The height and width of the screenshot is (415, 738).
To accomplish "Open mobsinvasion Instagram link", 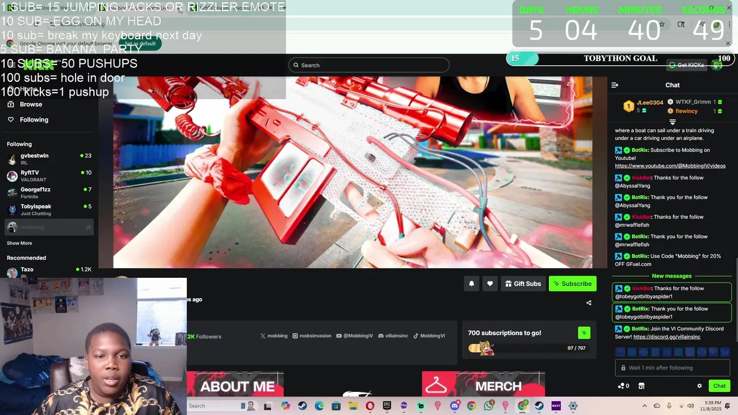I will 312,335.
